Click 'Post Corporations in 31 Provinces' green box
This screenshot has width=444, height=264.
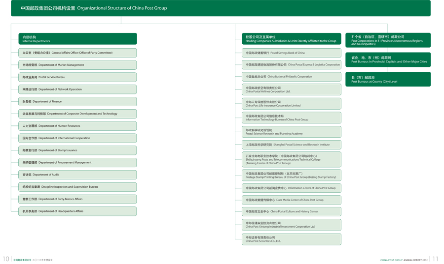tap(388, 40)
